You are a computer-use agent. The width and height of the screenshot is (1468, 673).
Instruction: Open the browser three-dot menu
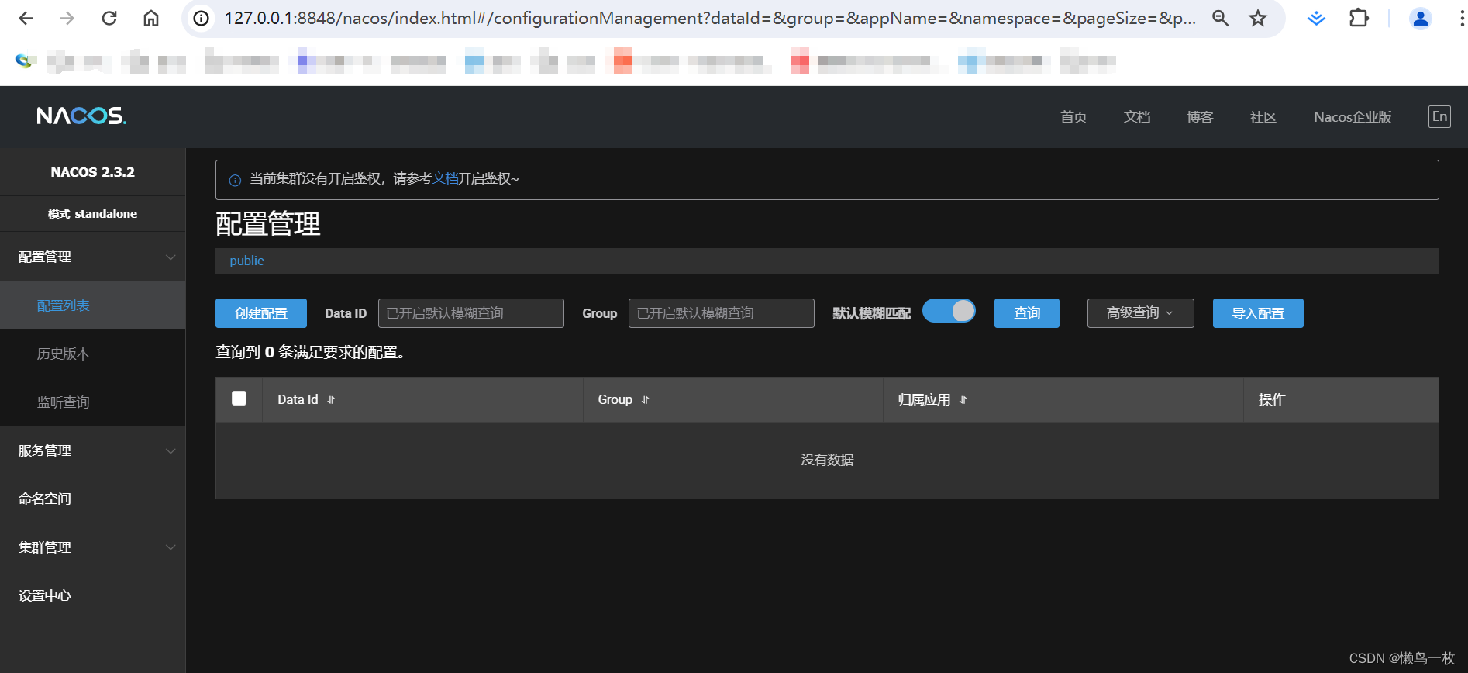(x=1462, y=18)
